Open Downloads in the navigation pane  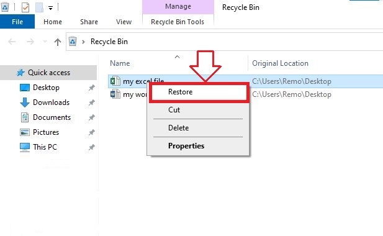click(52, 102)
